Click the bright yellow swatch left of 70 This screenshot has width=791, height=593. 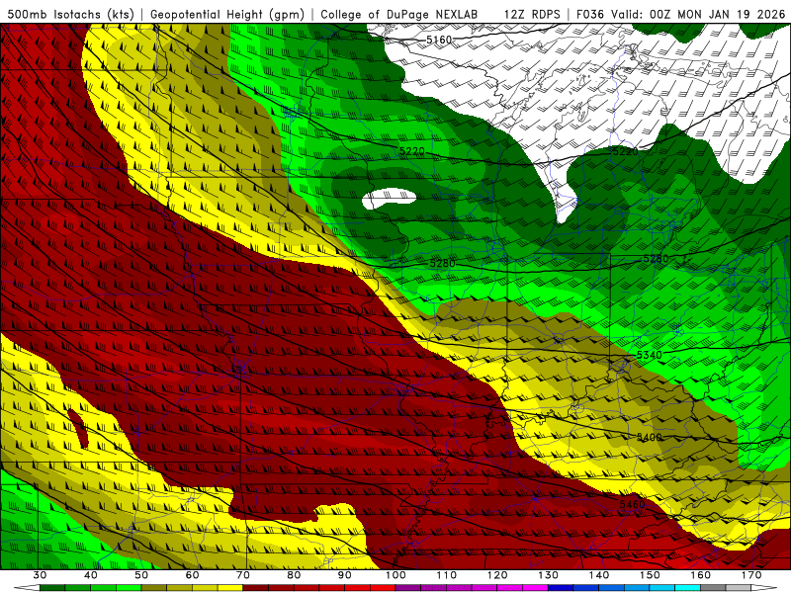pyautogui.click(x=230, y=588)
